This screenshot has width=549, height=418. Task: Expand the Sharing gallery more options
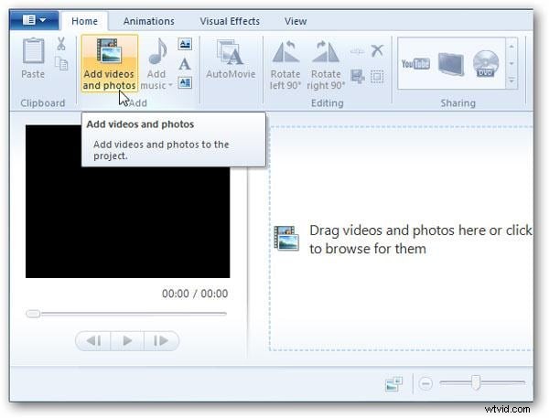[511, 80]
